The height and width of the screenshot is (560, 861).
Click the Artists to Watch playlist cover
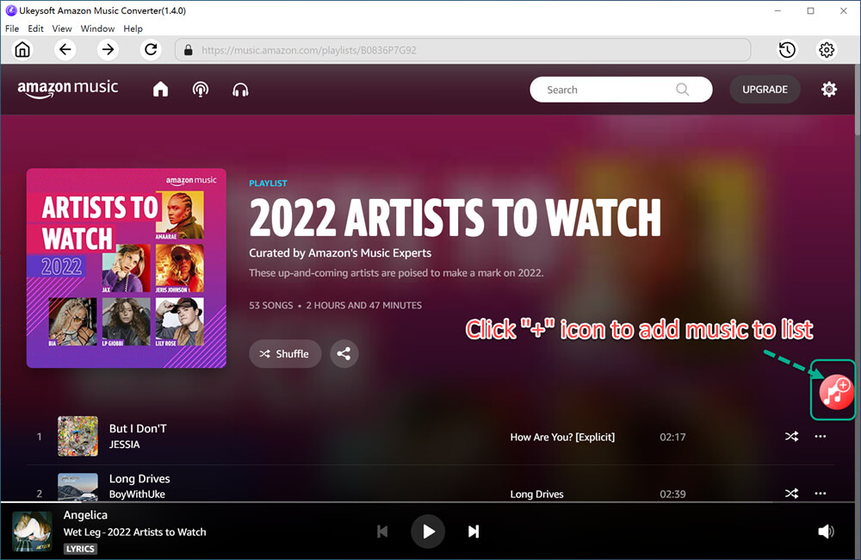click(127, 268)
